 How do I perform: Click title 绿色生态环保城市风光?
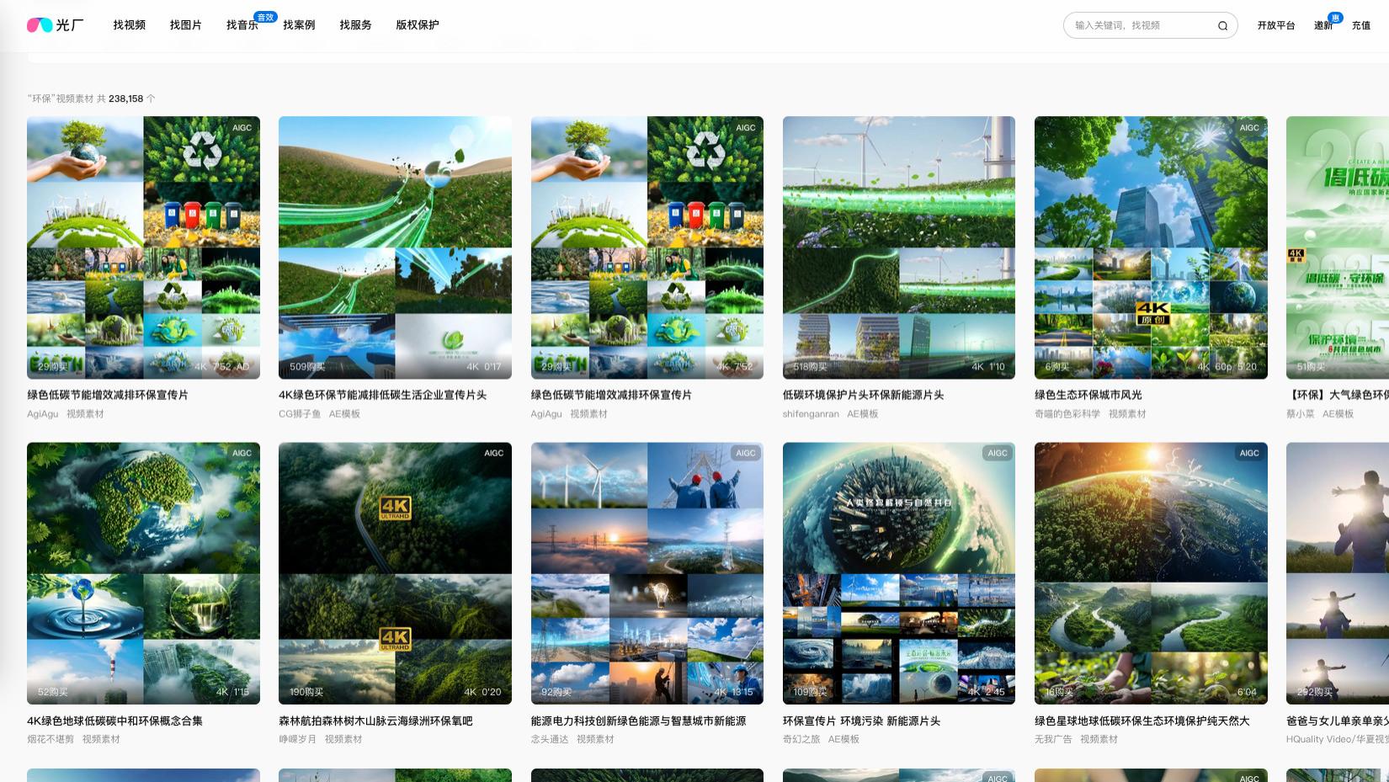pos(1088,395)
